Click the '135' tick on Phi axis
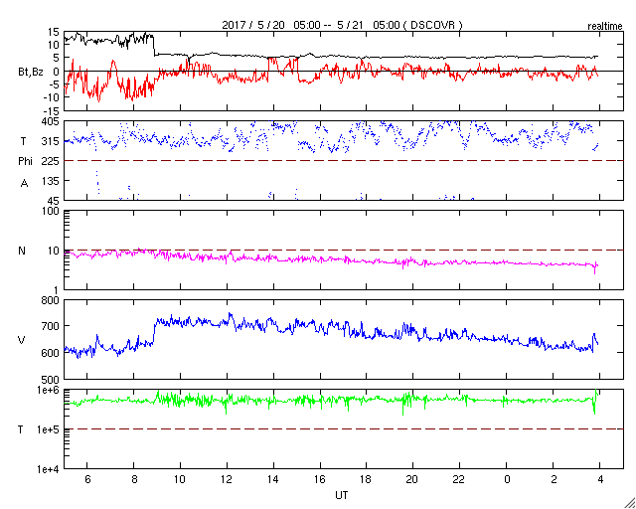Image resolution: width=636 pixels, height=509 pixels. [53, 181]
